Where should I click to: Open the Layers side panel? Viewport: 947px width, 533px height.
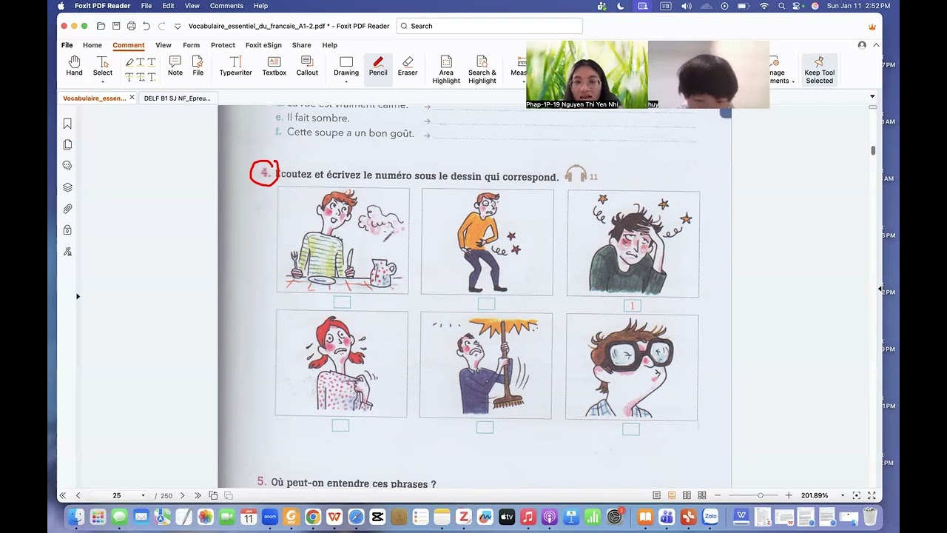(67, 187)
